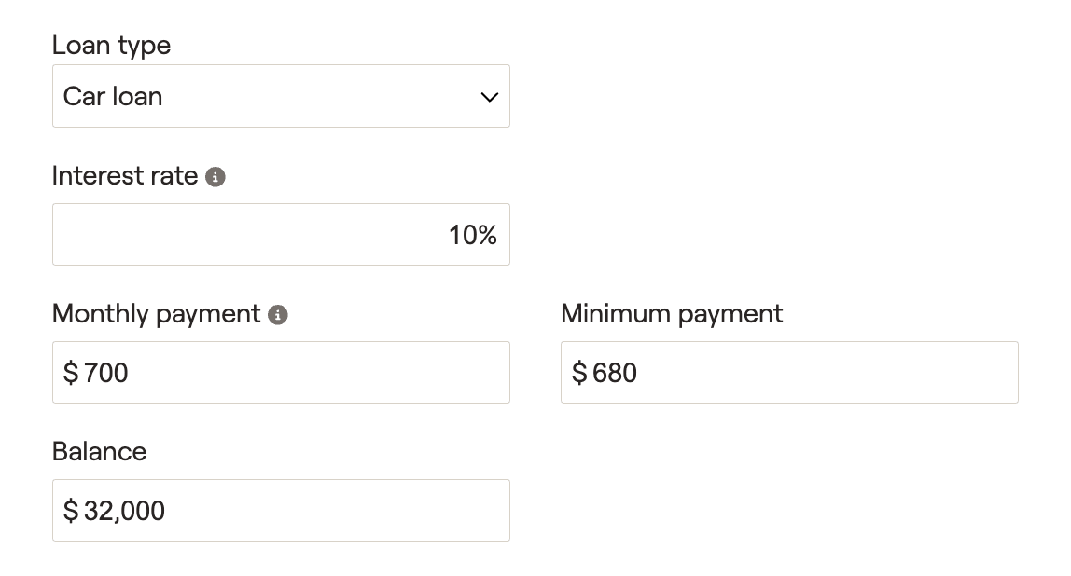Click the 'Monthly payment' label text
The width and height of the screenshot is (1071, 576).
pos(157,314)
